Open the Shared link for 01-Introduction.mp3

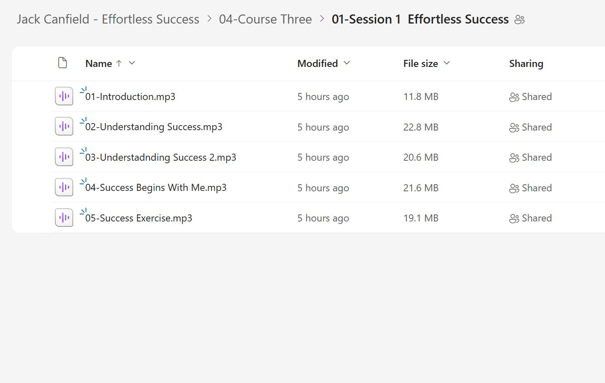coord(537,96)
